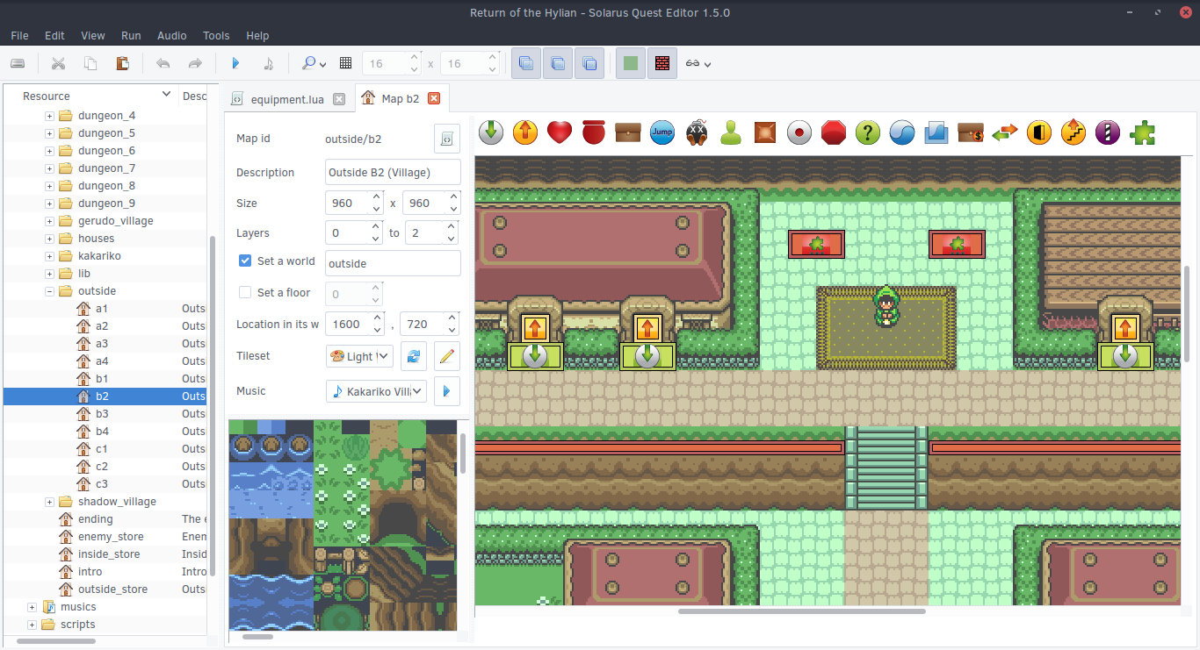Select the red stop-sign wall tool

833,132
